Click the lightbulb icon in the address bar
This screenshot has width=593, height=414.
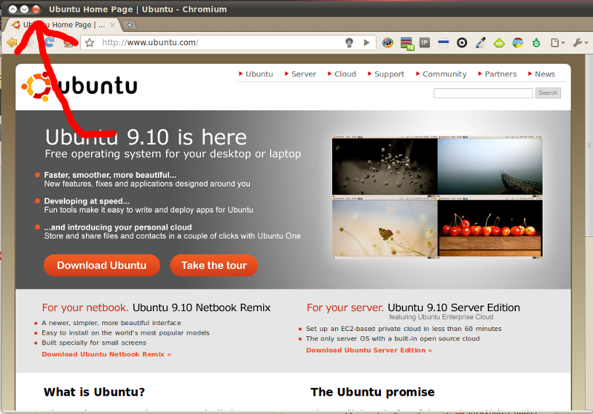click(349, 43)
